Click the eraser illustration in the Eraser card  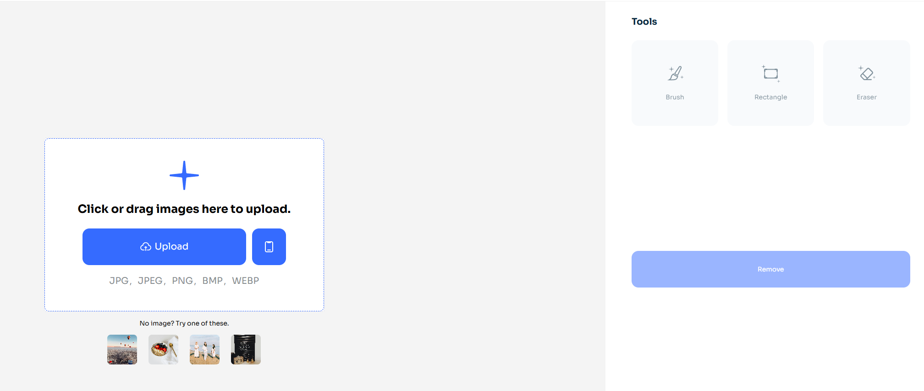coord(866,73)
